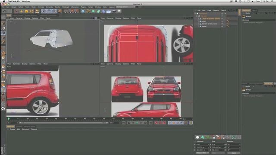Open the MoGraph menu
This screenshot has width=276, height=155.
coord(66,7)
